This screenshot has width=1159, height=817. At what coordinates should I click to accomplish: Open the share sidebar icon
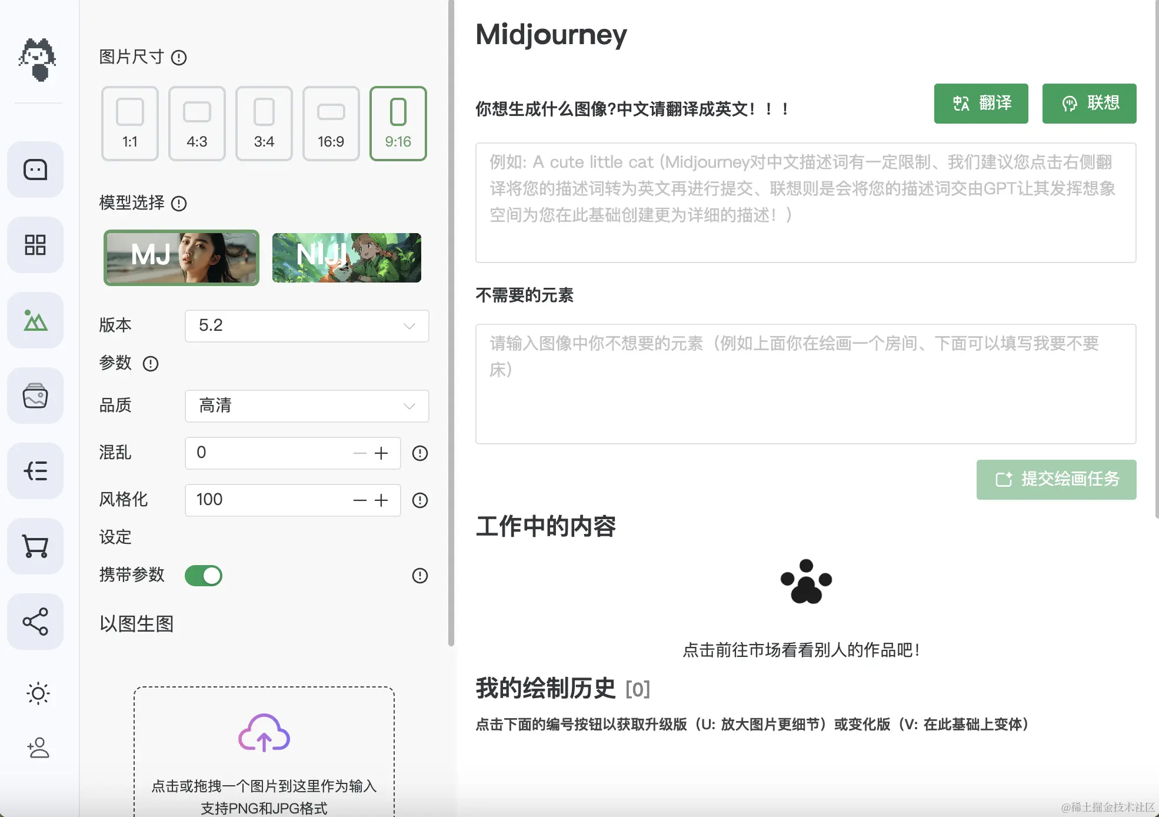coord(35,622)
